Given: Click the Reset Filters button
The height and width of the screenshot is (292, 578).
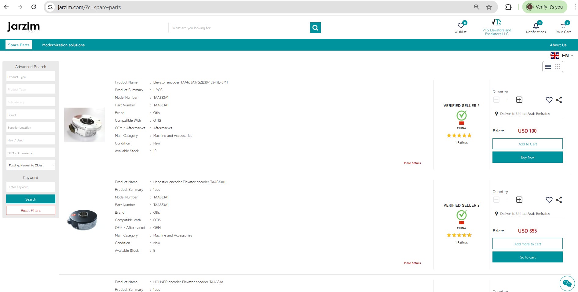Looking at the screenshot, I should click(x=31, y=211).
